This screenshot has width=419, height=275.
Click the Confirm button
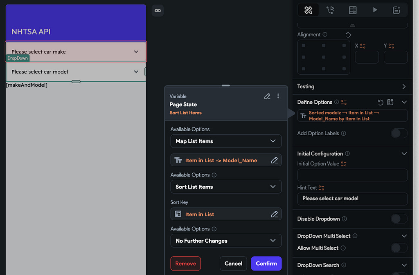pyautogui.click(x=266, y=264)
